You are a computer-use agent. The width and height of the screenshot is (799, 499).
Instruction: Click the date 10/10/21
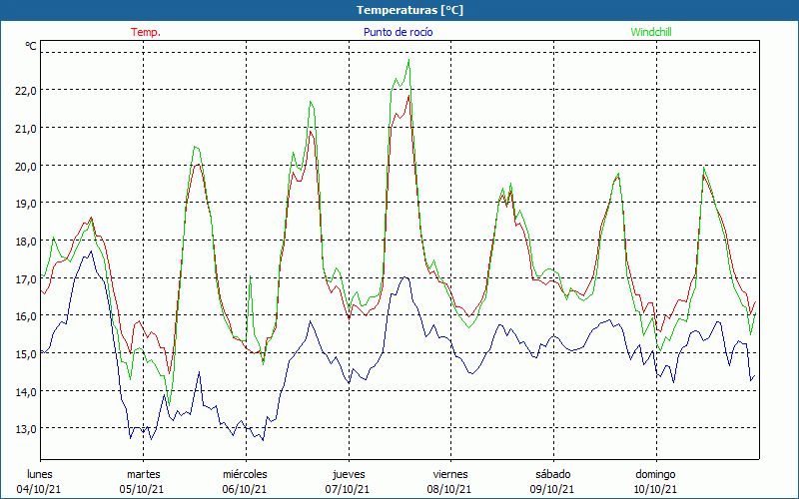pyautogui.click(x=655, y=489)
